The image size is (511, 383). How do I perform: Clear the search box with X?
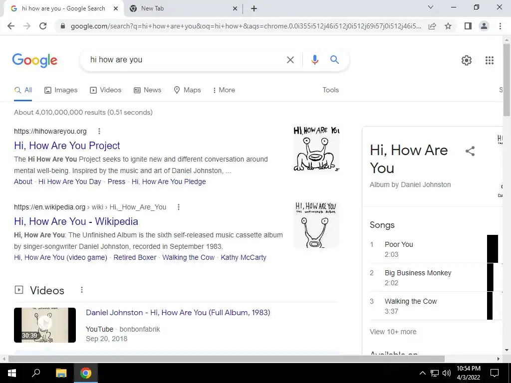click(290, 60)
